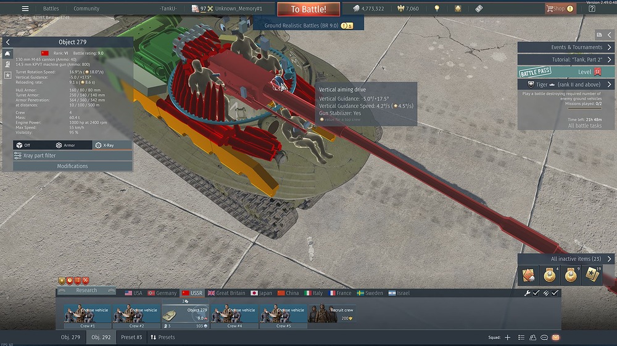Screen dimensions: 617x346
Task: Expand Events & Tournaments panel
Action: [565, 47]
